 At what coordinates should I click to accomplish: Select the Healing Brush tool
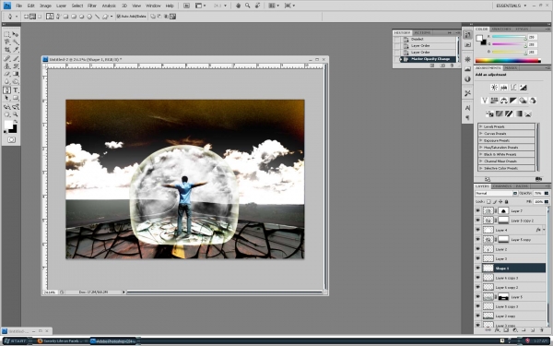pyautogui.click(x=6, y=59)
